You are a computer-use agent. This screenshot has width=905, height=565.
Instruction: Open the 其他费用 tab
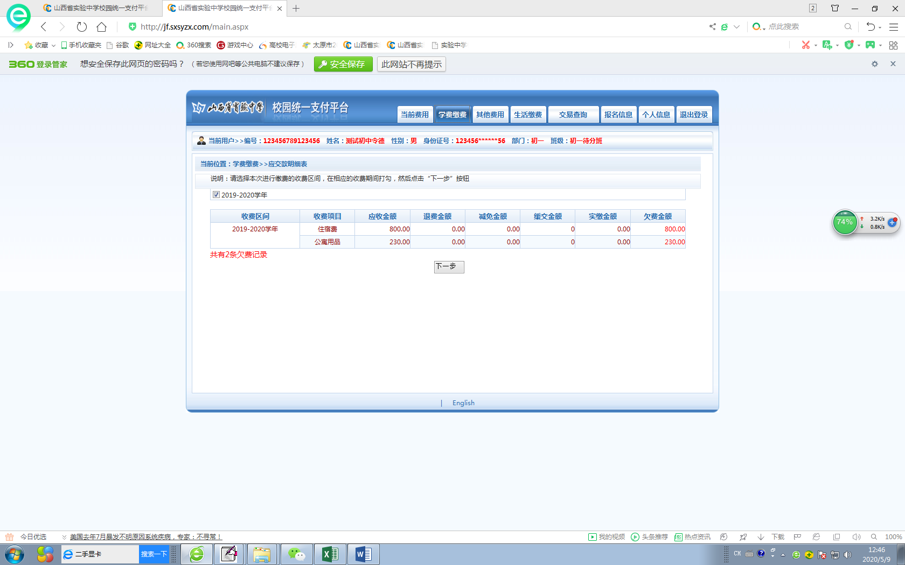(490, 115)
